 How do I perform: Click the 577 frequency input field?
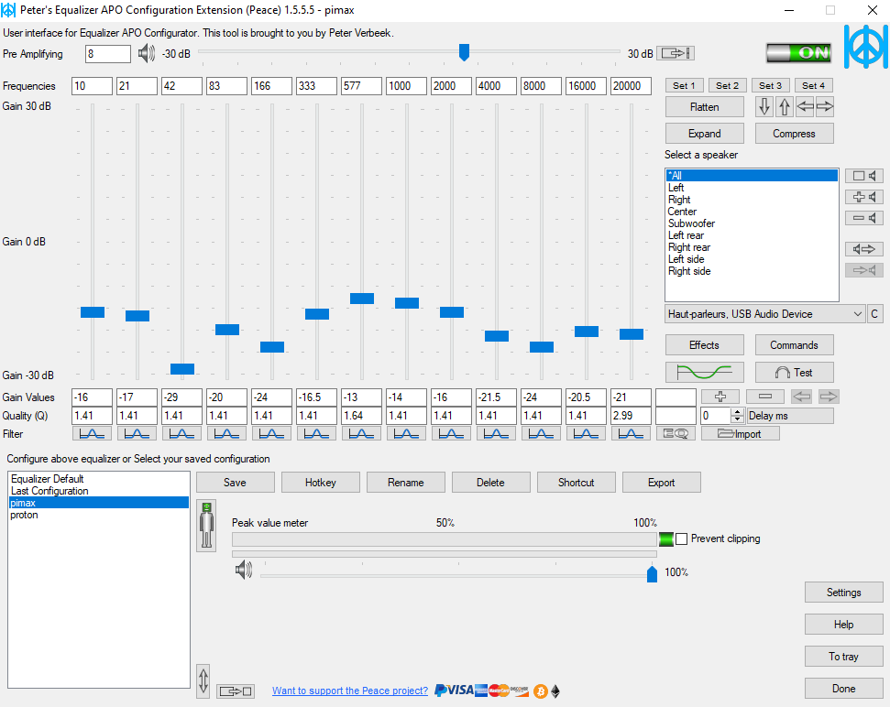(361, 86)
